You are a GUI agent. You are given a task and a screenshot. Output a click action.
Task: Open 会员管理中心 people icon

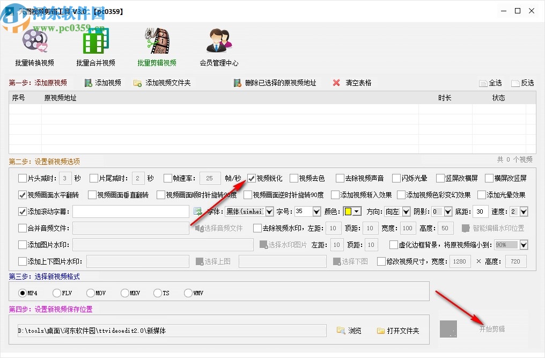pos(219,41)
